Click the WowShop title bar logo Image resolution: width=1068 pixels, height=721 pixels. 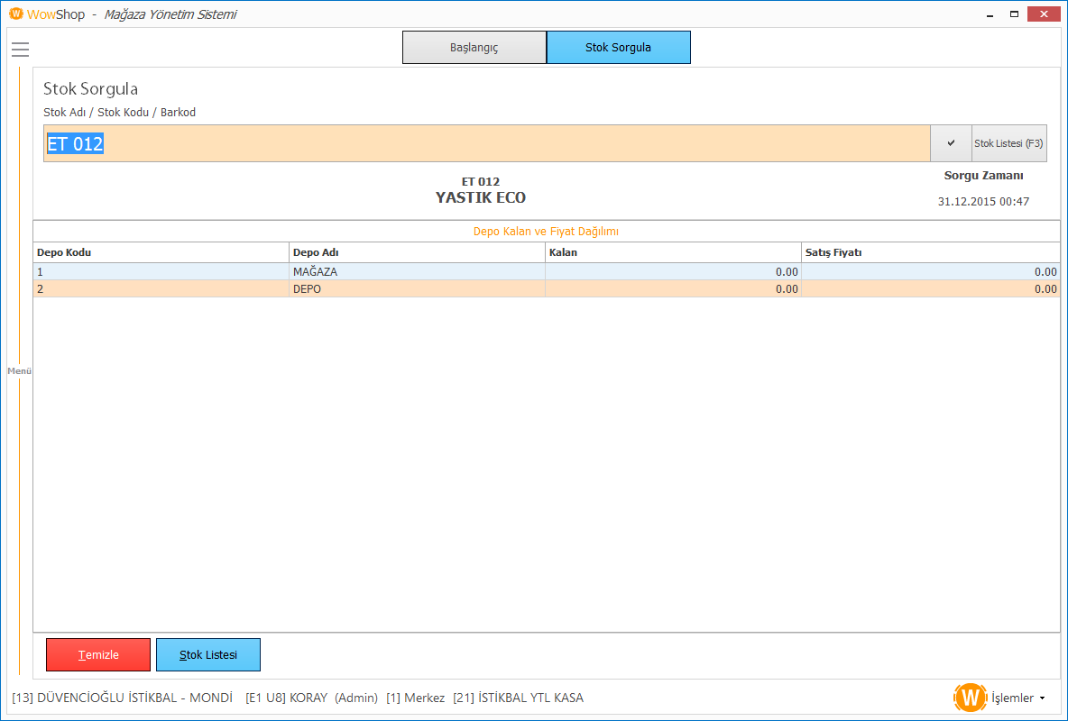15,14
